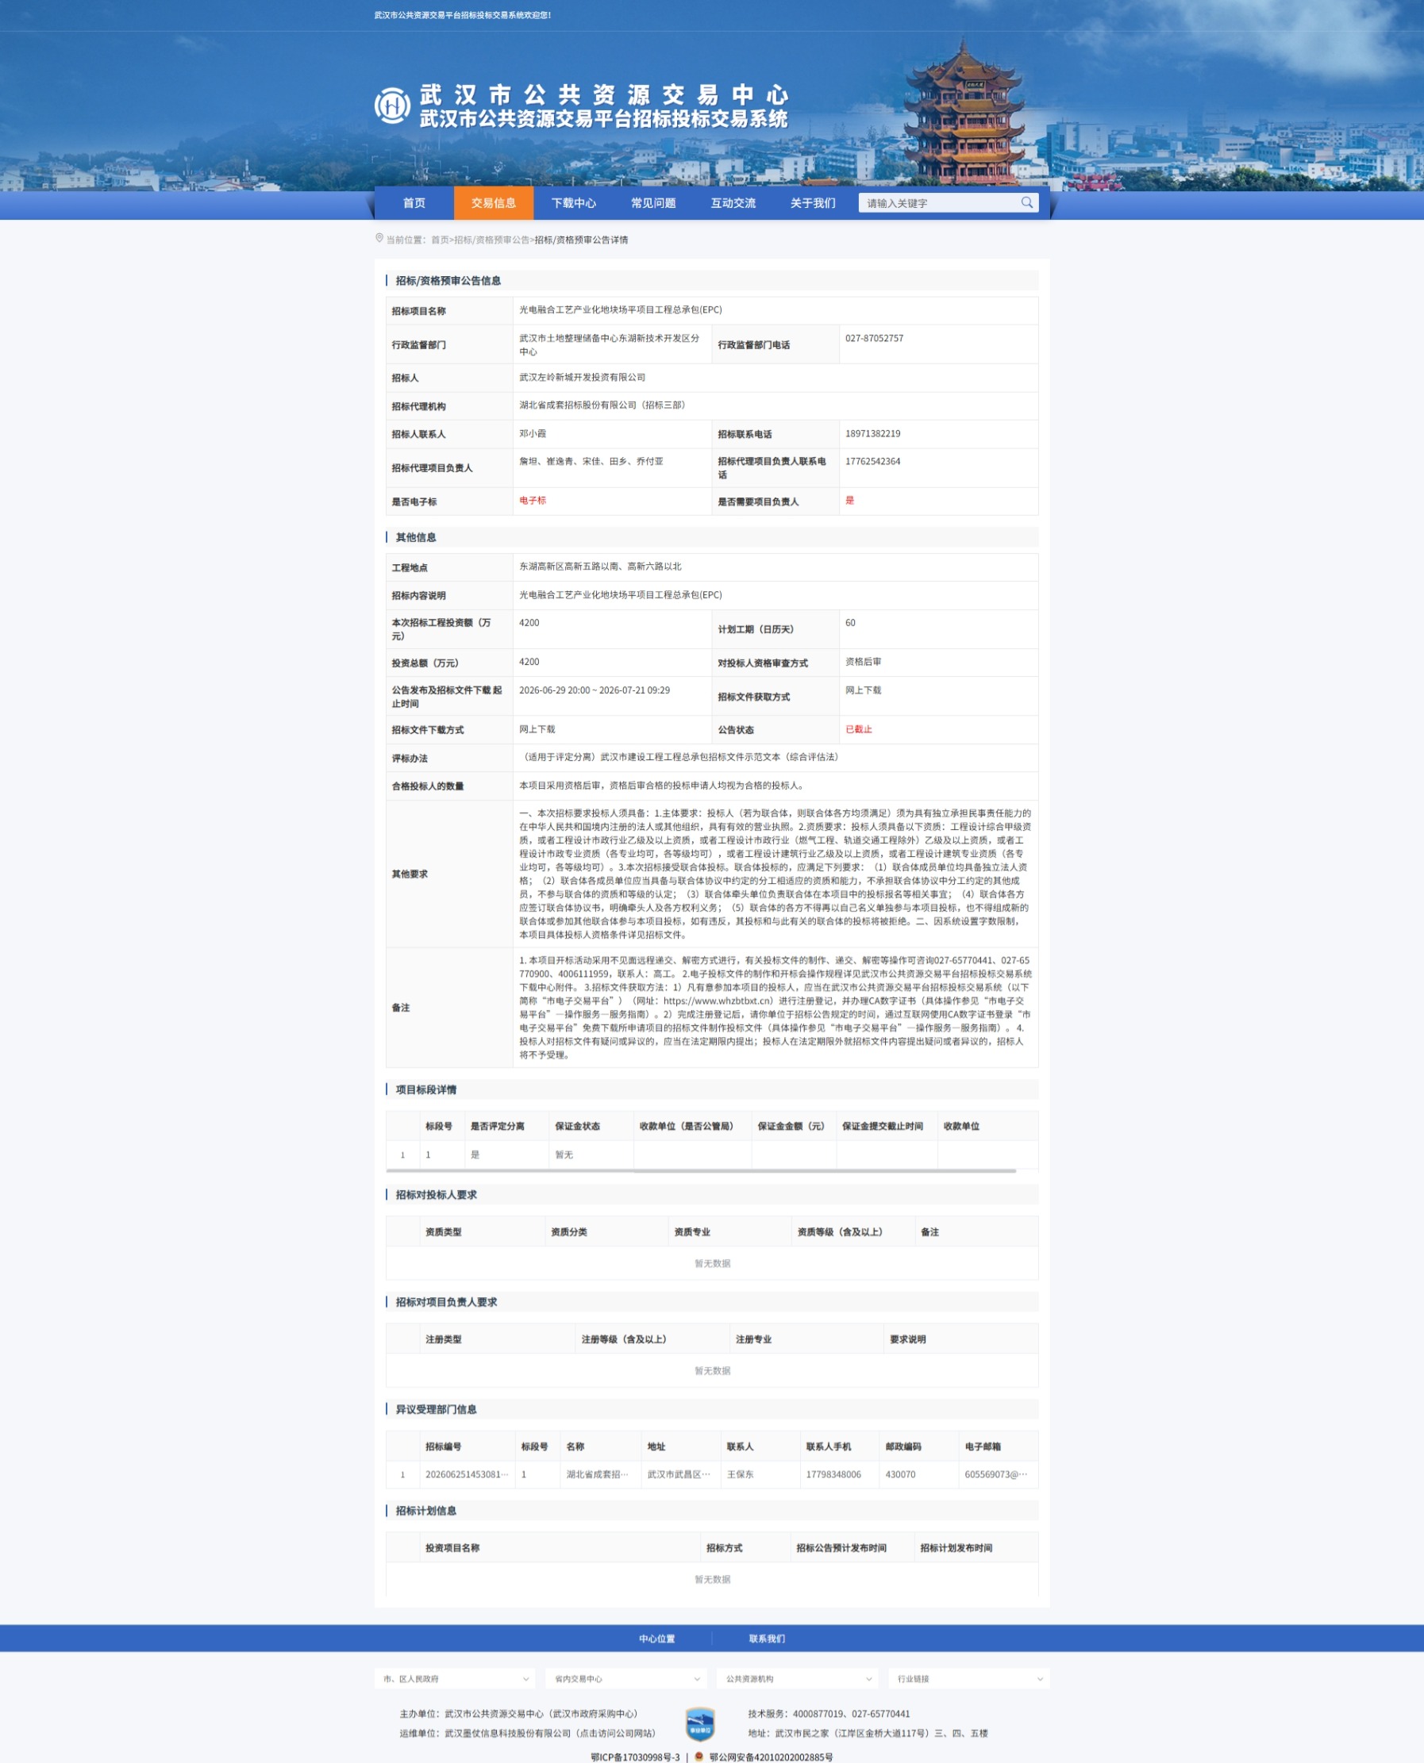Click the location pin icon before 当前位置
Viewport: 1424px width, 1763px height.
tap(379, 239)
